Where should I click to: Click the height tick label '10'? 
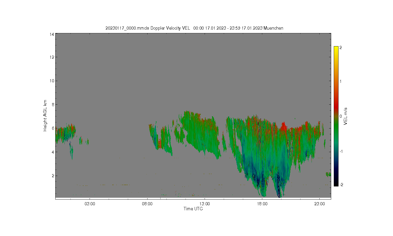coord(52,81)
